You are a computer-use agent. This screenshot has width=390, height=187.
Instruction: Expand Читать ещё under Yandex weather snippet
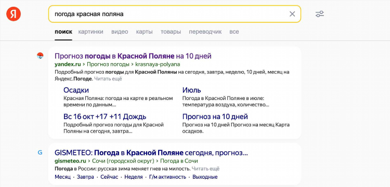(x=109, y=79)
